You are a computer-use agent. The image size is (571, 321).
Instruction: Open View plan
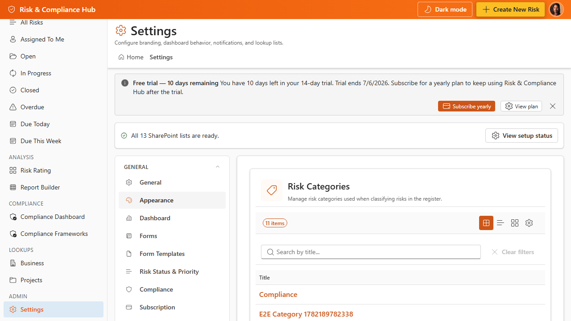click(x=521, y=106)
